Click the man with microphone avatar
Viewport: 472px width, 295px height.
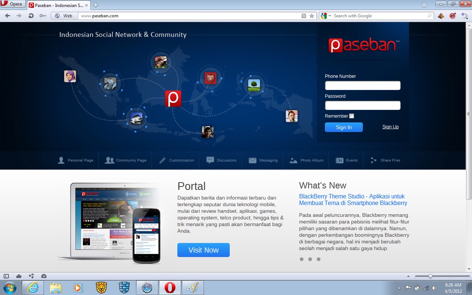click(x=292, y=116)
